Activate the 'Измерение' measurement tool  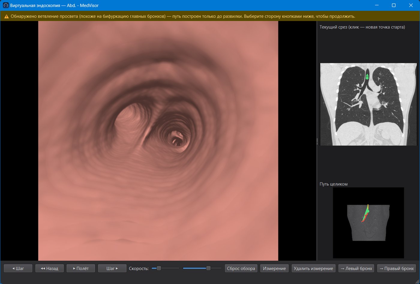(274, 268)
